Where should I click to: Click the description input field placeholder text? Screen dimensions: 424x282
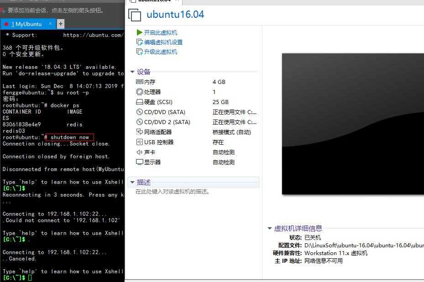coord(172,192)
